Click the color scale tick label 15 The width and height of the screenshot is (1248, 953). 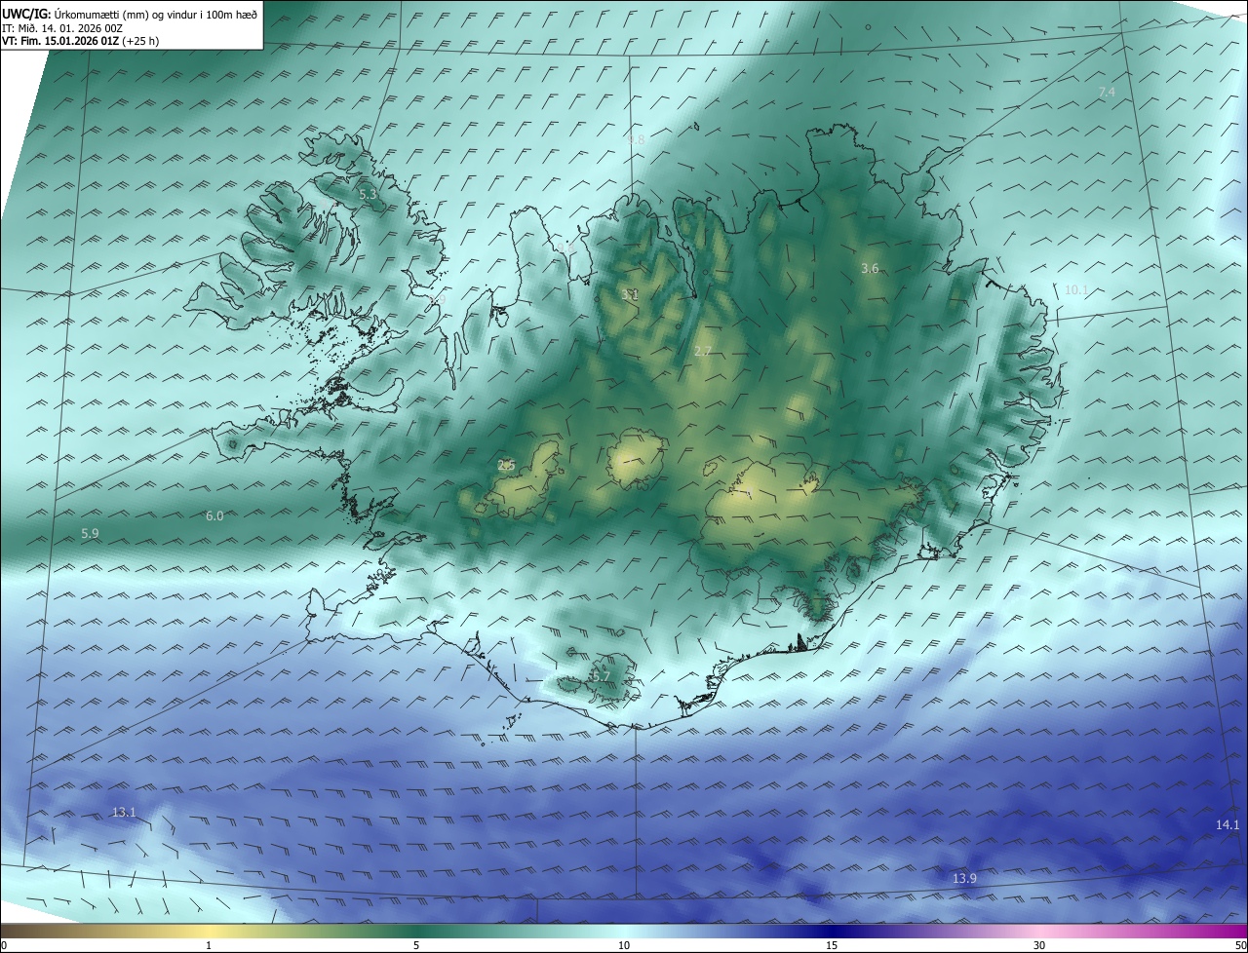coord(832,945)
